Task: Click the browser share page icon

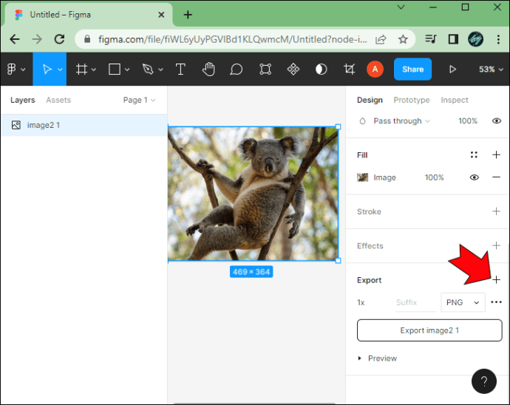Action: click(381, 39)
